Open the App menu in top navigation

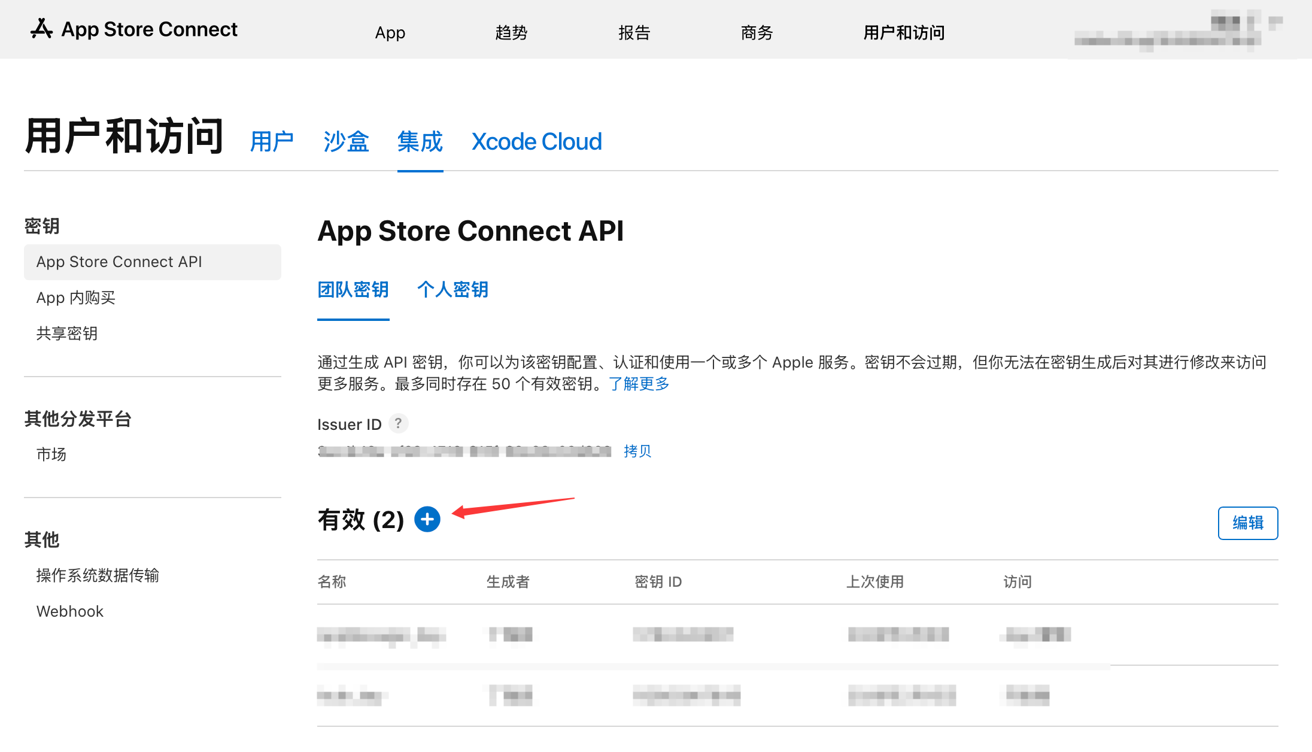(390, 32)
